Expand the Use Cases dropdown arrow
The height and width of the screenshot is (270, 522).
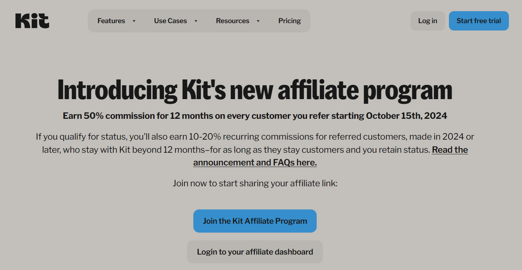click(196, 21)
